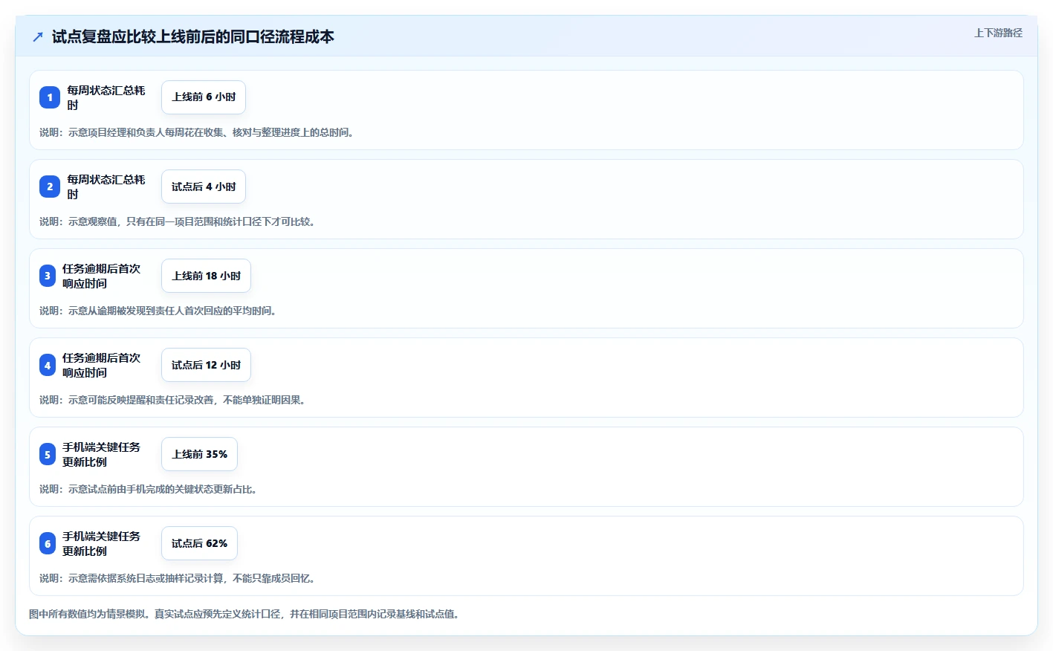Screen dimensions: 1053x651
Task: Click the 上线前 6 小时 value chip
Action: point(204,97)
